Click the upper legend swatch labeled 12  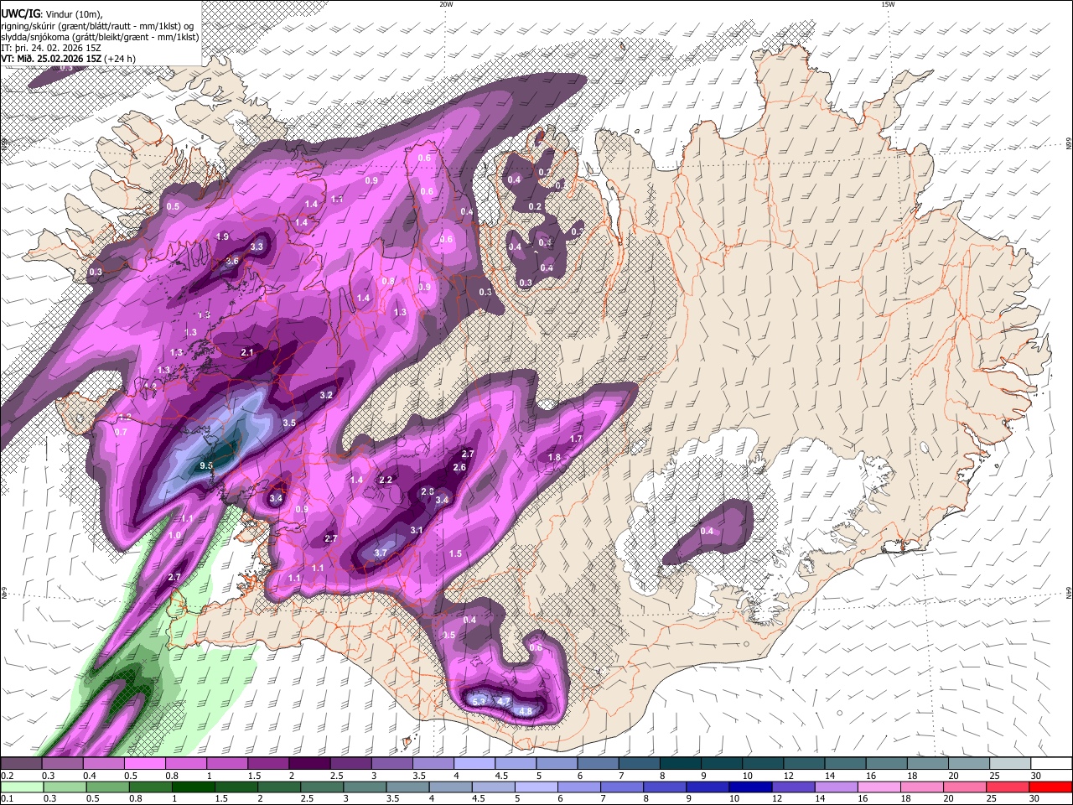coord(804,764)
